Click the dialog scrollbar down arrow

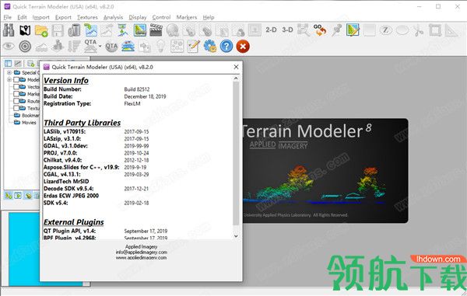point(236,236)
